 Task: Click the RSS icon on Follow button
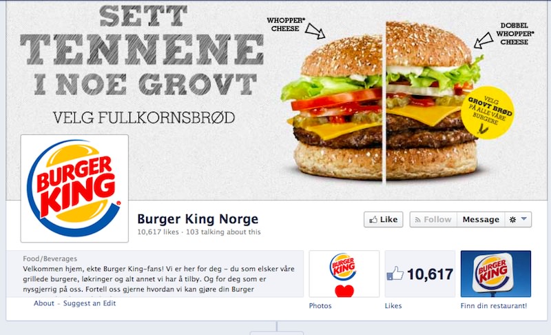417,220
